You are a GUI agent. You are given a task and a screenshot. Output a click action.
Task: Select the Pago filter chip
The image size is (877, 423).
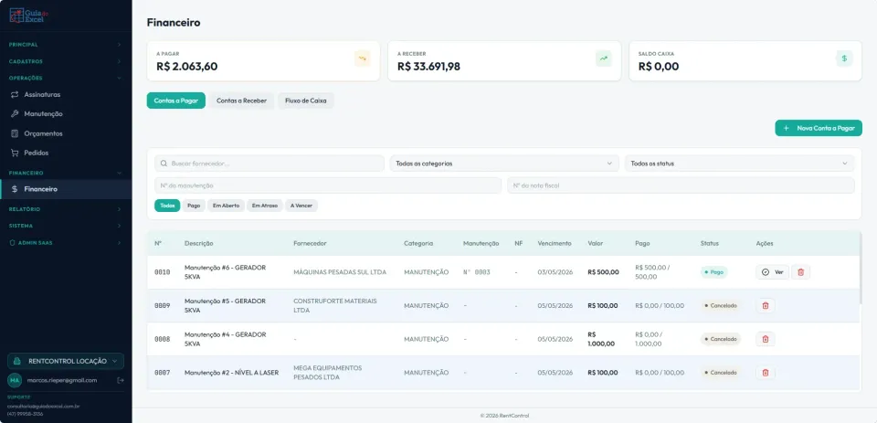pos(194,206)
